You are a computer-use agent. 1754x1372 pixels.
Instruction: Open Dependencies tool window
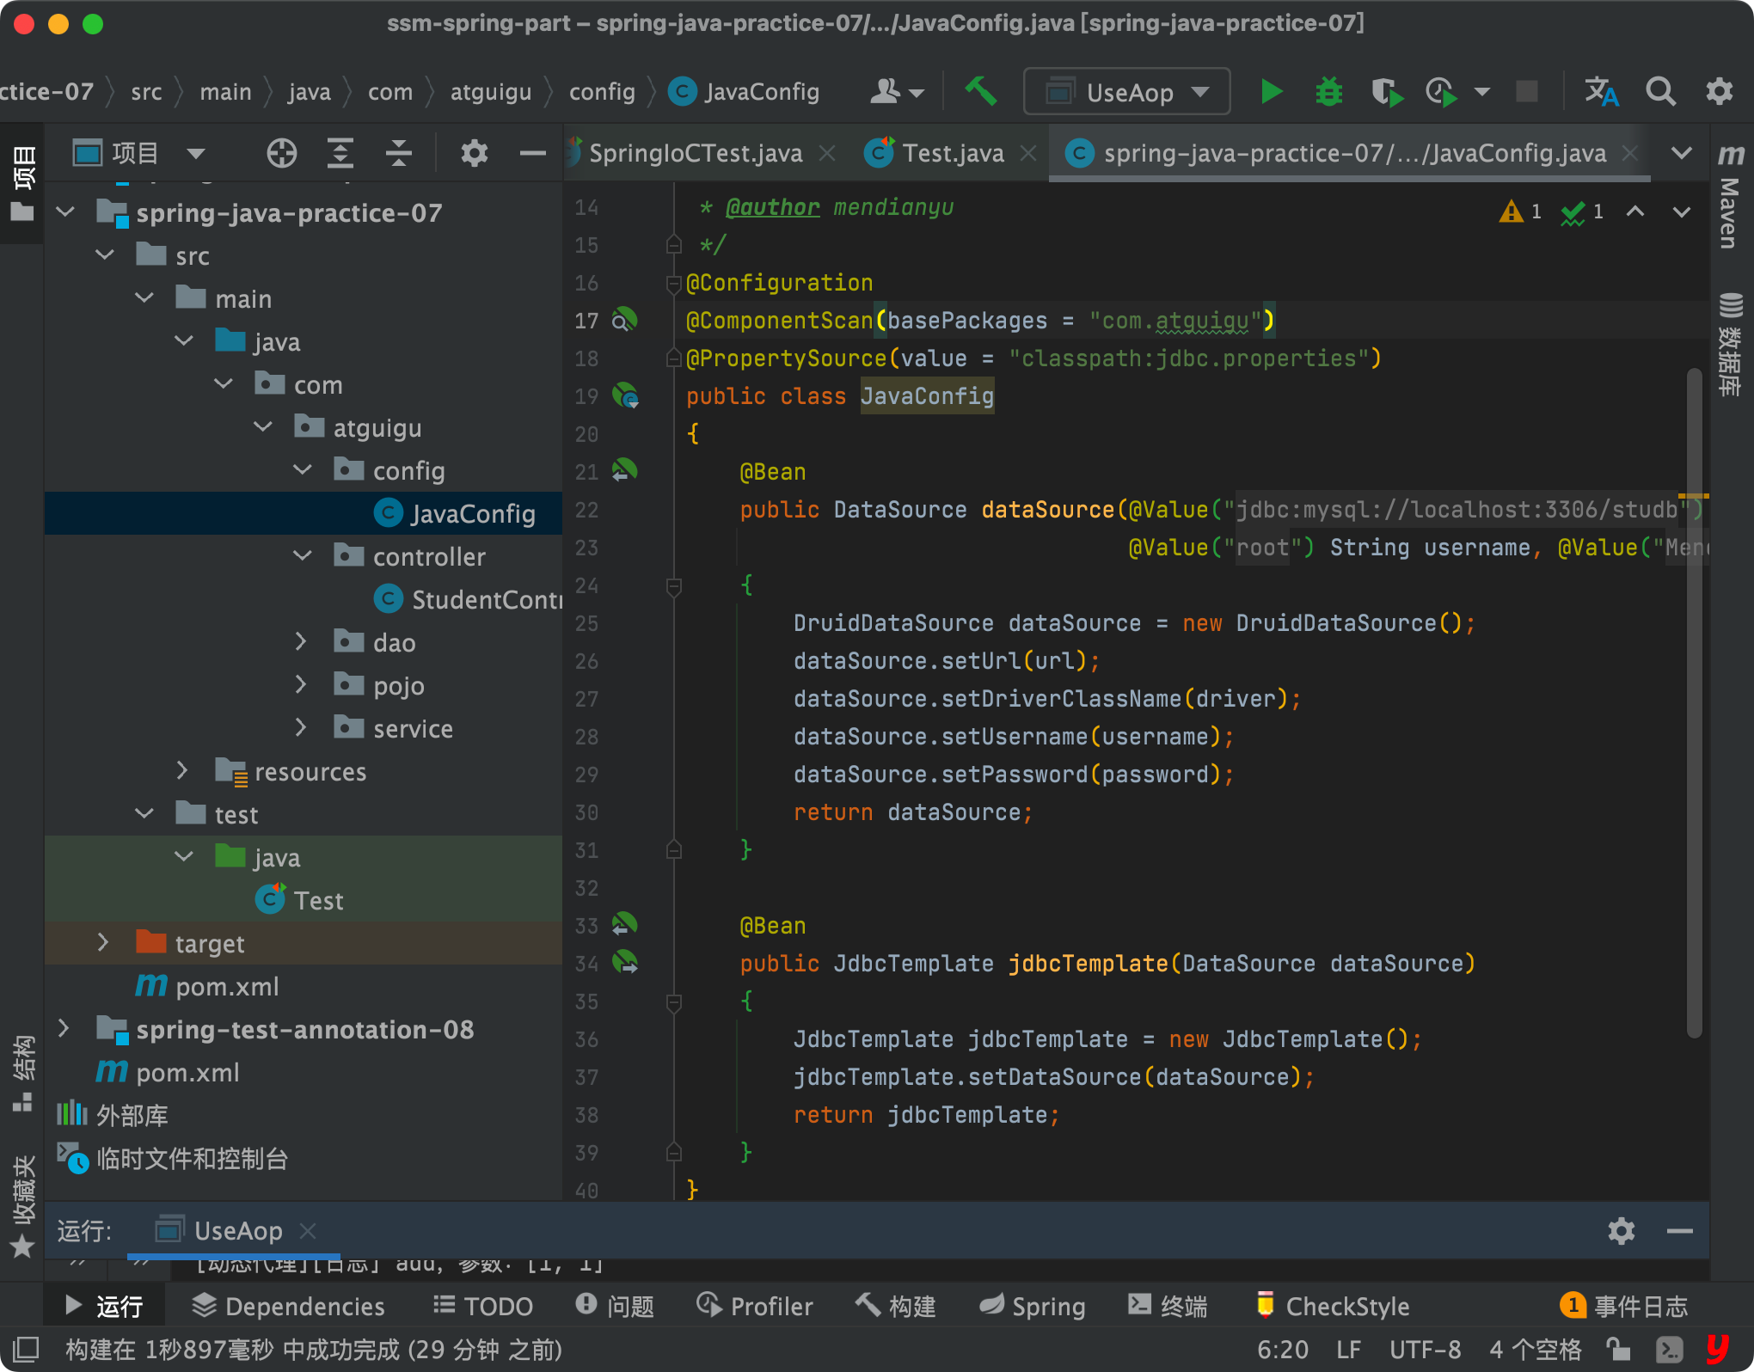288,1306
